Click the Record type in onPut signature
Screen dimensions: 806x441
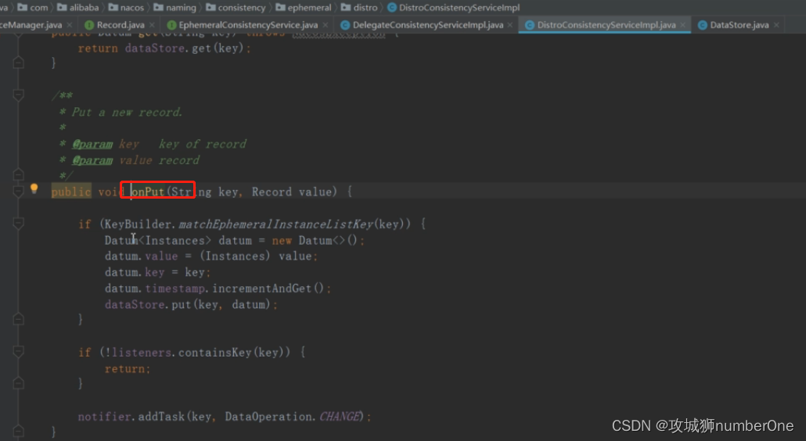point(272,192)
